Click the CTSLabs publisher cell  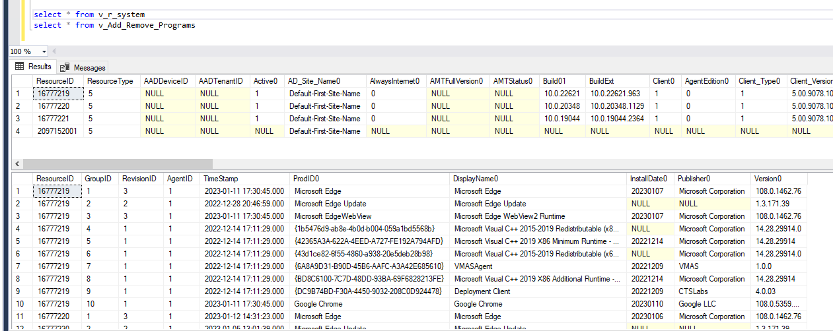(713, 291)
